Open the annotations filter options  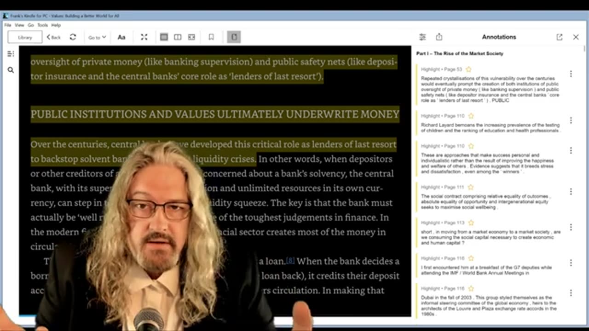click(x=422, y=37)
